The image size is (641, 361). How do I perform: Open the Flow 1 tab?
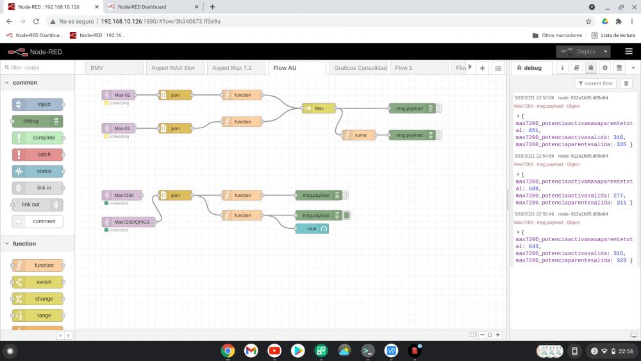pyautogui.click(x=419, y=68)
